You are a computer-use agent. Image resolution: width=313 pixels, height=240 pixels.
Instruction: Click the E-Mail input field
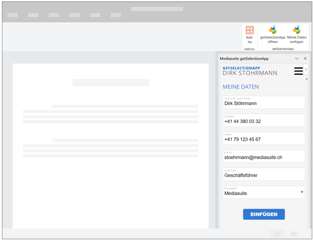pos(264,156)
